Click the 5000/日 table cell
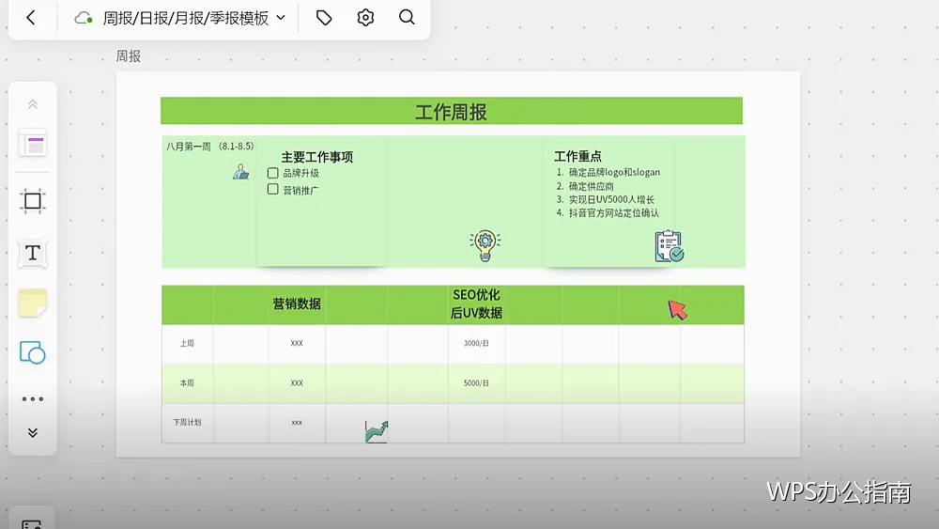The width and height of the screenshot is (939, 529). 477,383
